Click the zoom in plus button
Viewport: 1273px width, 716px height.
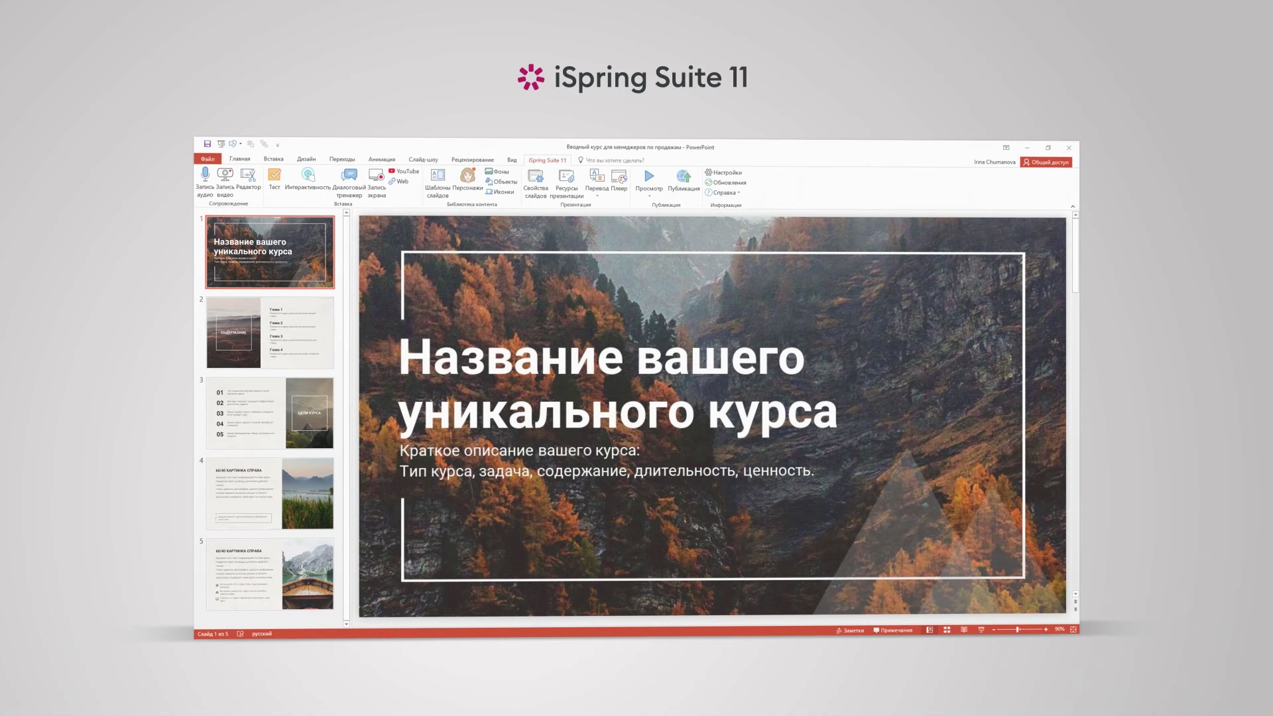coord(1046,629)
